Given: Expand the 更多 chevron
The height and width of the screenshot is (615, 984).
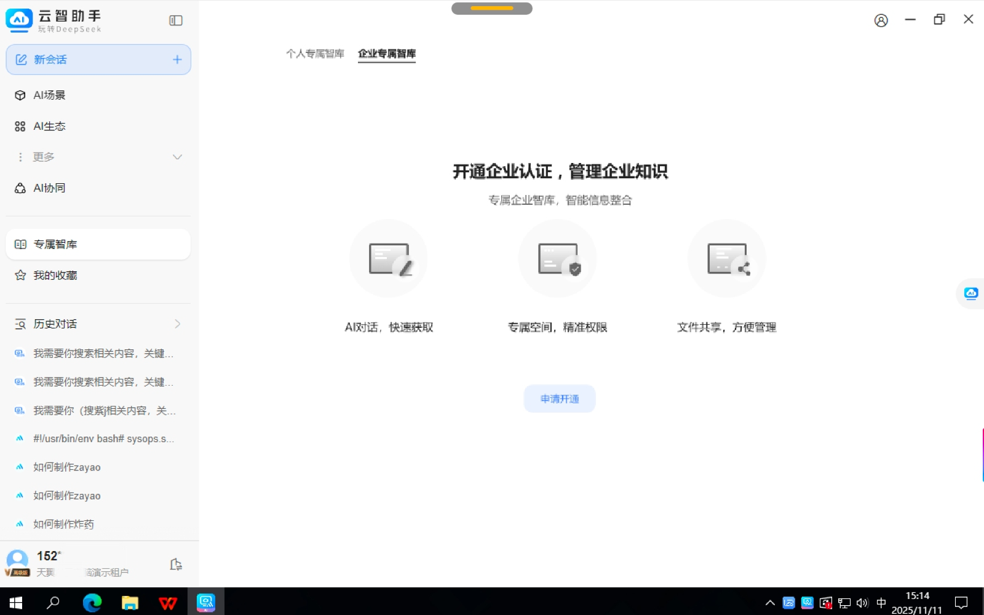Looking at the screenshot, I should pyautogui.click(x=177, y=157).
